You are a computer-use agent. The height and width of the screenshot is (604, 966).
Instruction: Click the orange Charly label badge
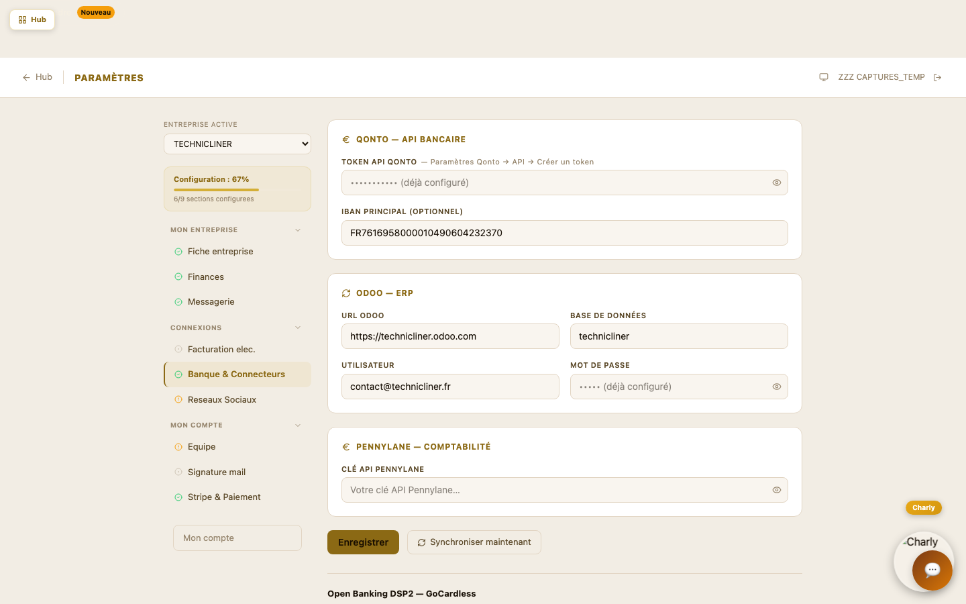coord(924,508)
